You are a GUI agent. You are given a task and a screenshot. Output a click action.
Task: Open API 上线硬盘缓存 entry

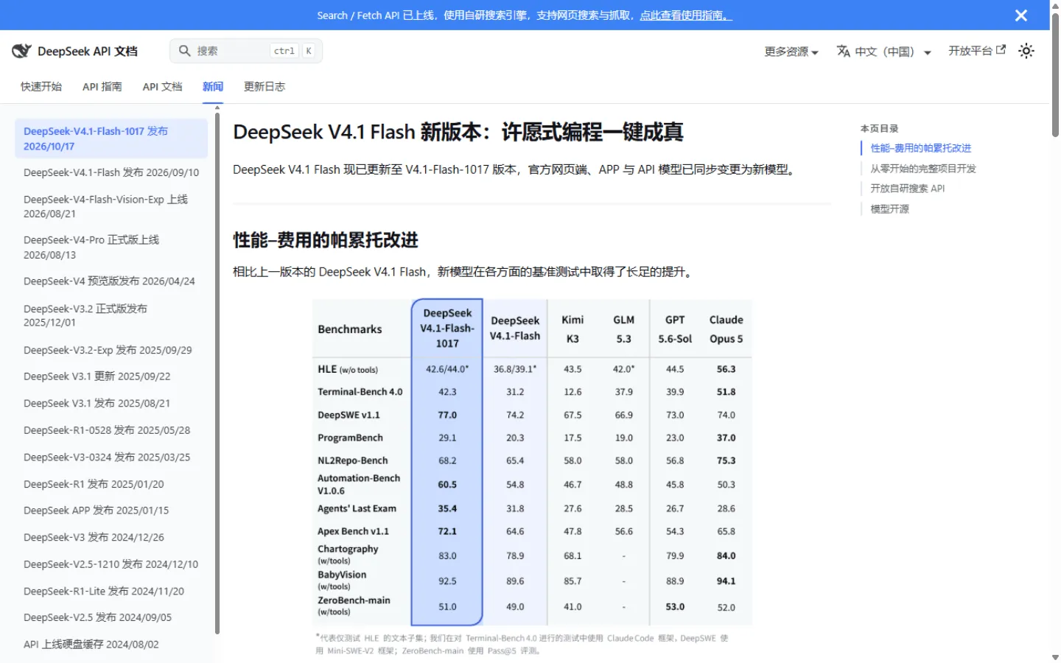[x=111, y=645]
